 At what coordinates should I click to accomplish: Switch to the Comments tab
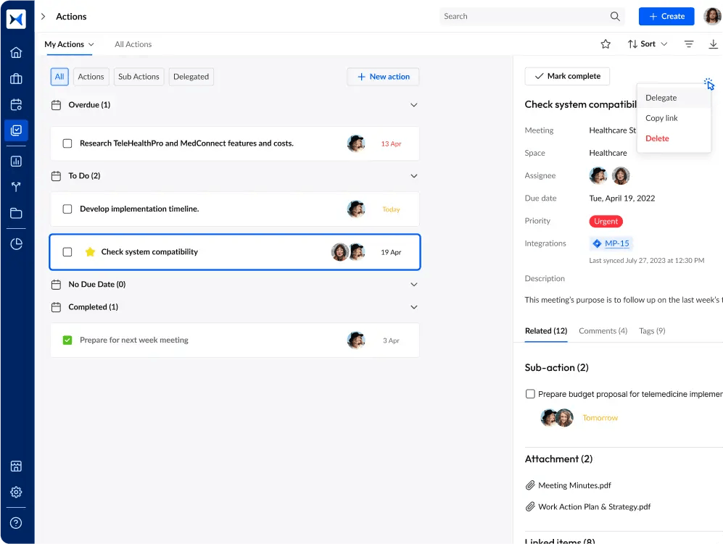tap(603, 331)
